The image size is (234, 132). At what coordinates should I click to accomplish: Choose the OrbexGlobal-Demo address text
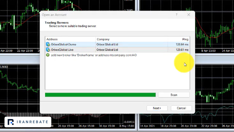point(63,45)
